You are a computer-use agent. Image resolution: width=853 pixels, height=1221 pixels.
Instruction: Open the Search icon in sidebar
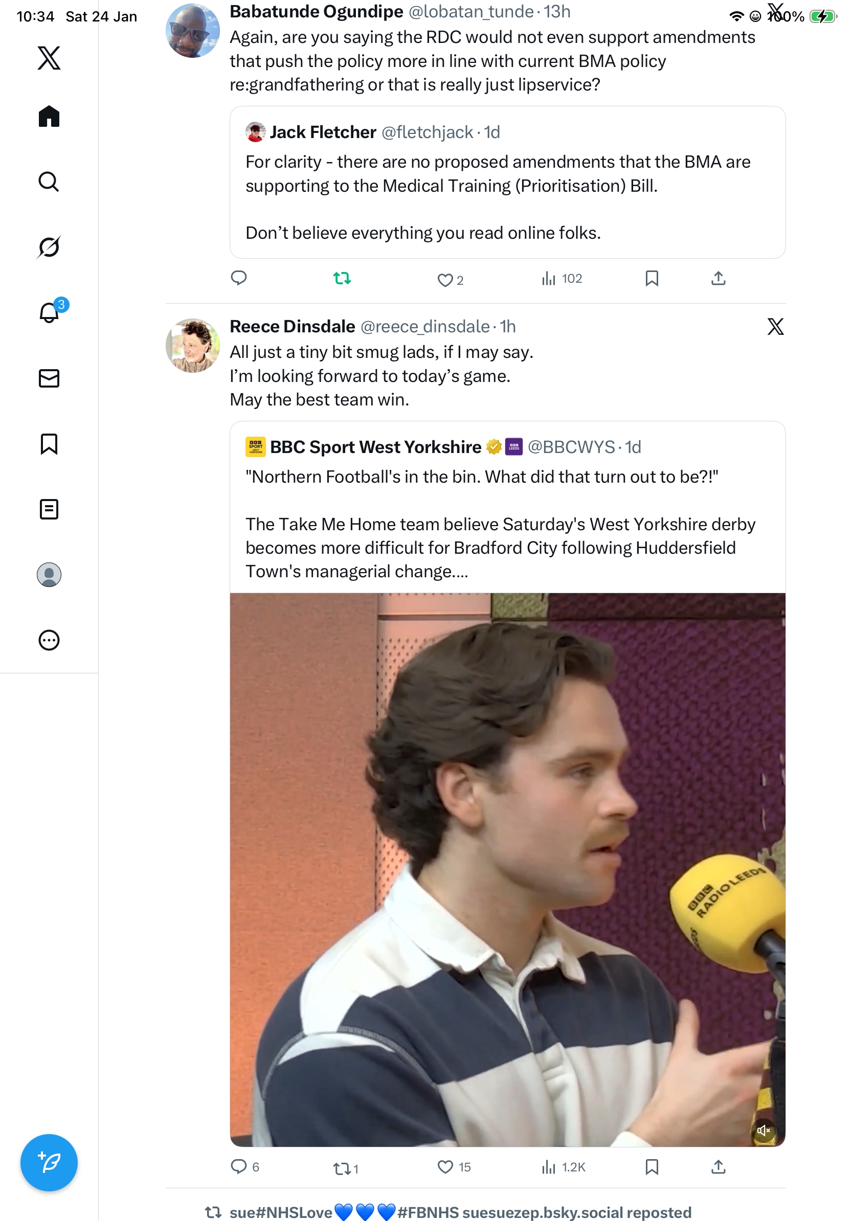pyautogui.click(x=49, y=182)
